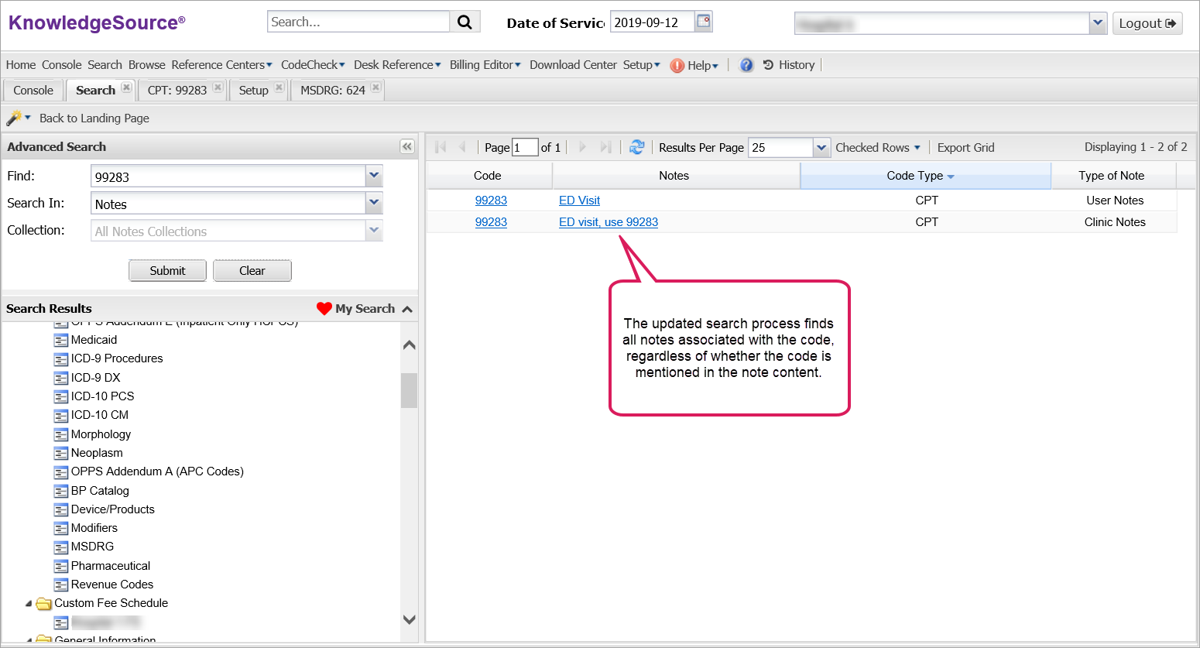1200x648 pixels.
Task: Open the Reference Centers menu
Action: coord(221,65)
